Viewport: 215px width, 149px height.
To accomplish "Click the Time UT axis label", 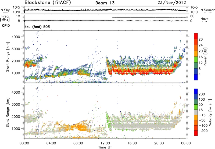I will (x=105, y=147).
